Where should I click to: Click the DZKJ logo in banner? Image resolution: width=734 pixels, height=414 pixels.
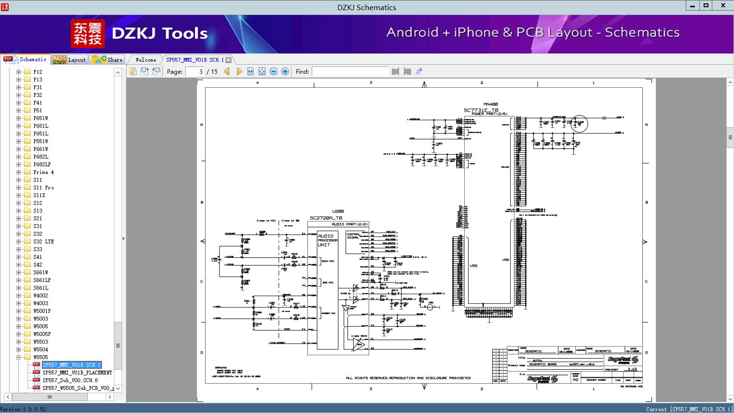88,34
